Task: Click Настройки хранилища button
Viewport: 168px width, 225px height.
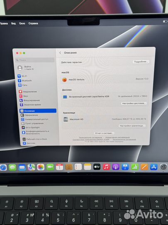Action: click(132, 126)
